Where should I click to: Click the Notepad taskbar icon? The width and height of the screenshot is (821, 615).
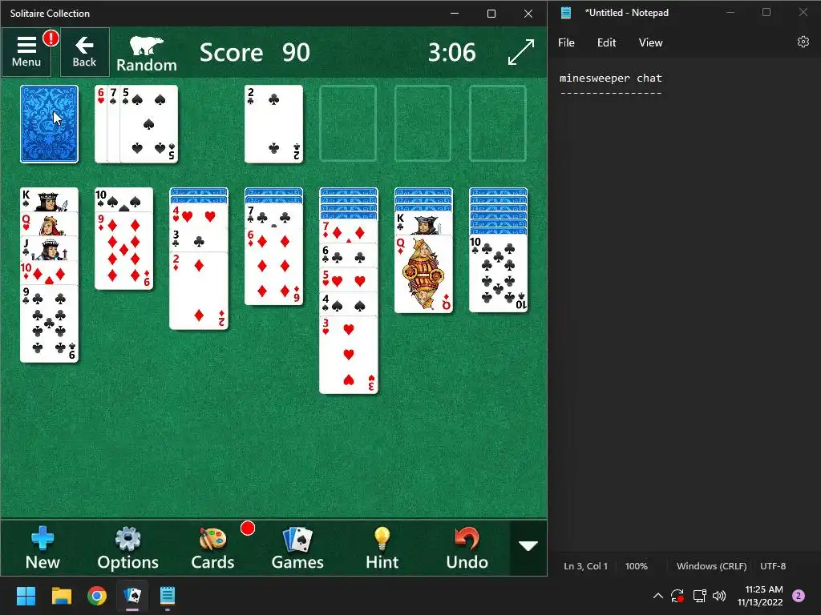pos(168,596)
